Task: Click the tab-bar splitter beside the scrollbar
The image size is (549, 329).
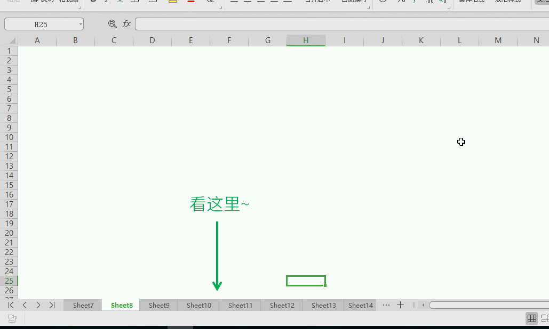Action: click(414, 305)
